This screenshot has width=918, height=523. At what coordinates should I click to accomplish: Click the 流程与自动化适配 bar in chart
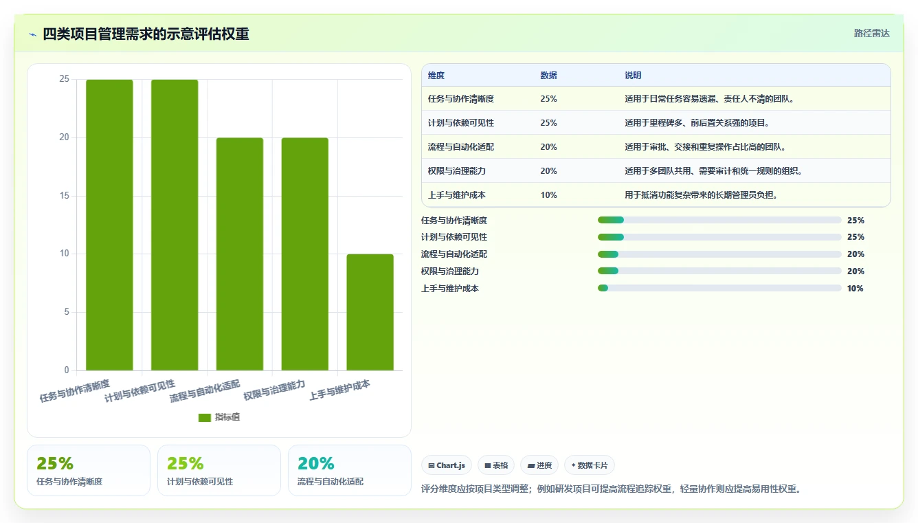tap(240, 254)
